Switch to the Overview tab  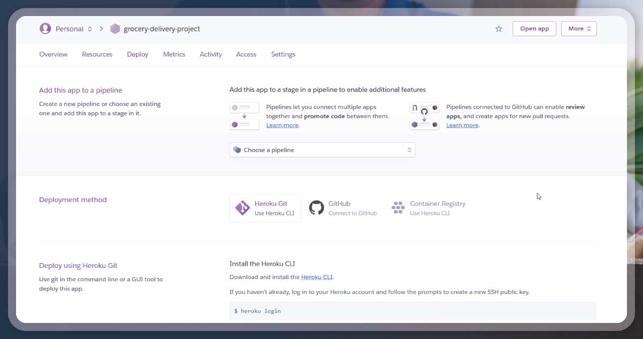pos(53,54)
